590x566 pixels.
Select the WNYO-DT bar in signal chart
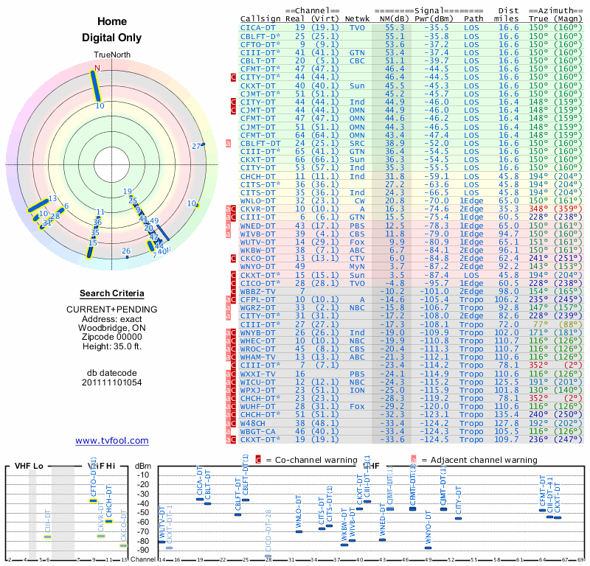(428, 548)
